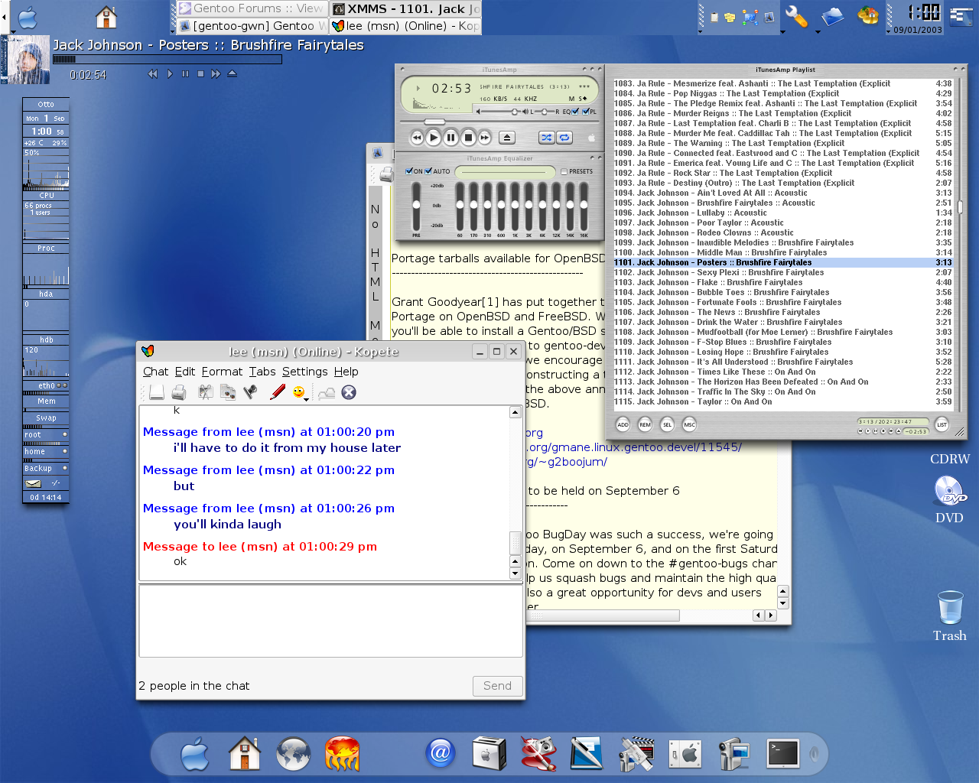This screenshot has height=783, width=979.
Task: Click the paste stamp icon in Kopete toolbar
Action: pos(250,392)
